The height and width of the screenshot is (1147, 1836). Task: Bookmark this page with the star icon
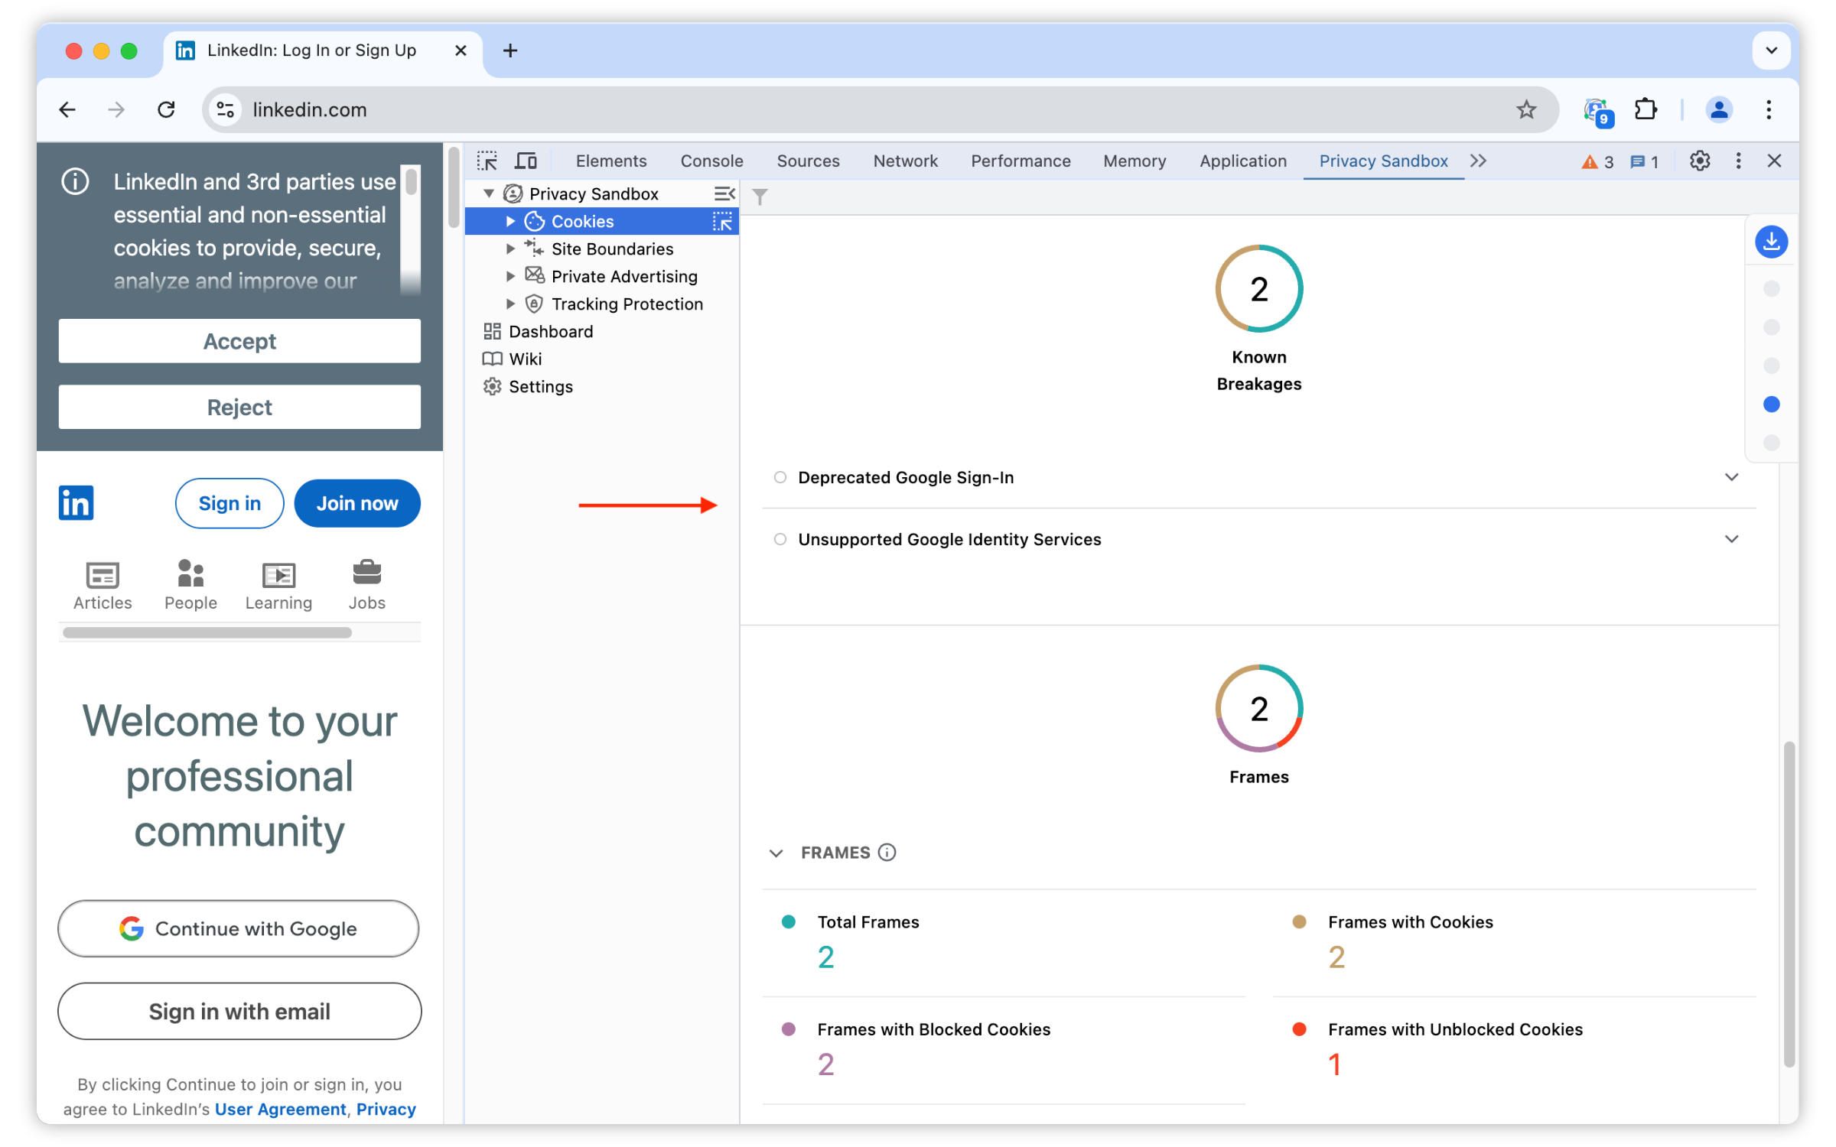point(1525,109)
